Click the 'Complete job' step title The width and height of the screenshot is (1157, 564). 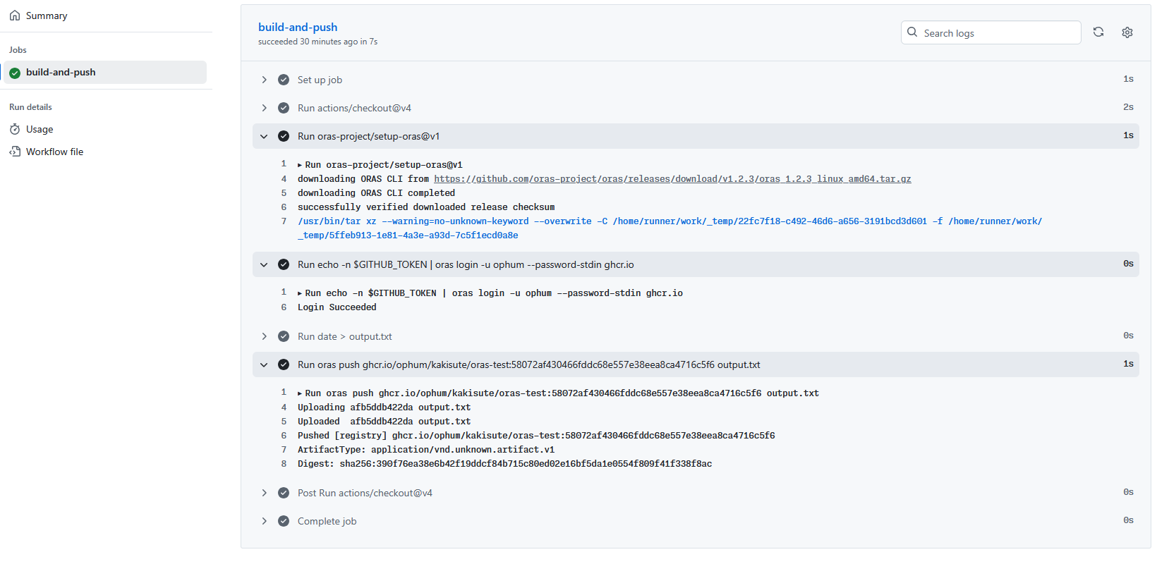327,521
